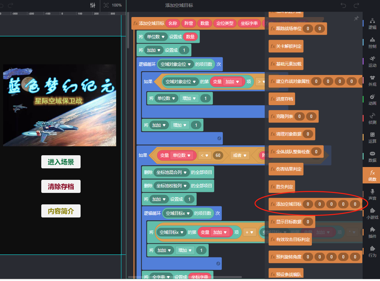Click the undo arrow in editor header
Image resolution: width=380 pixels, height=281 pixels.
[x=343, y=5]
